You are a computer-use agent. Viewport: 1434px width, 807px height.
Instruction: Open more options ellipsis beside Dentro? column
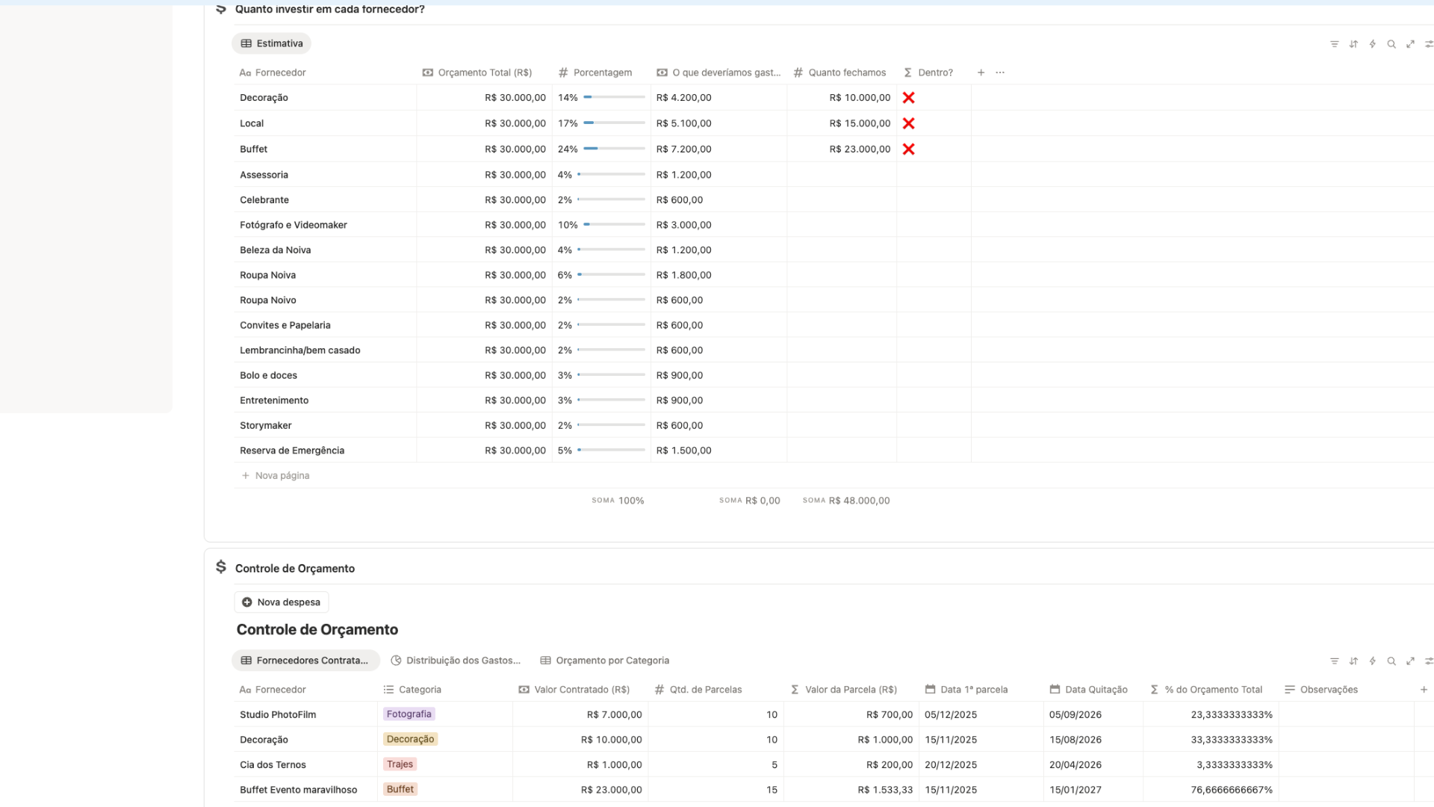[x=1000, y=72]
